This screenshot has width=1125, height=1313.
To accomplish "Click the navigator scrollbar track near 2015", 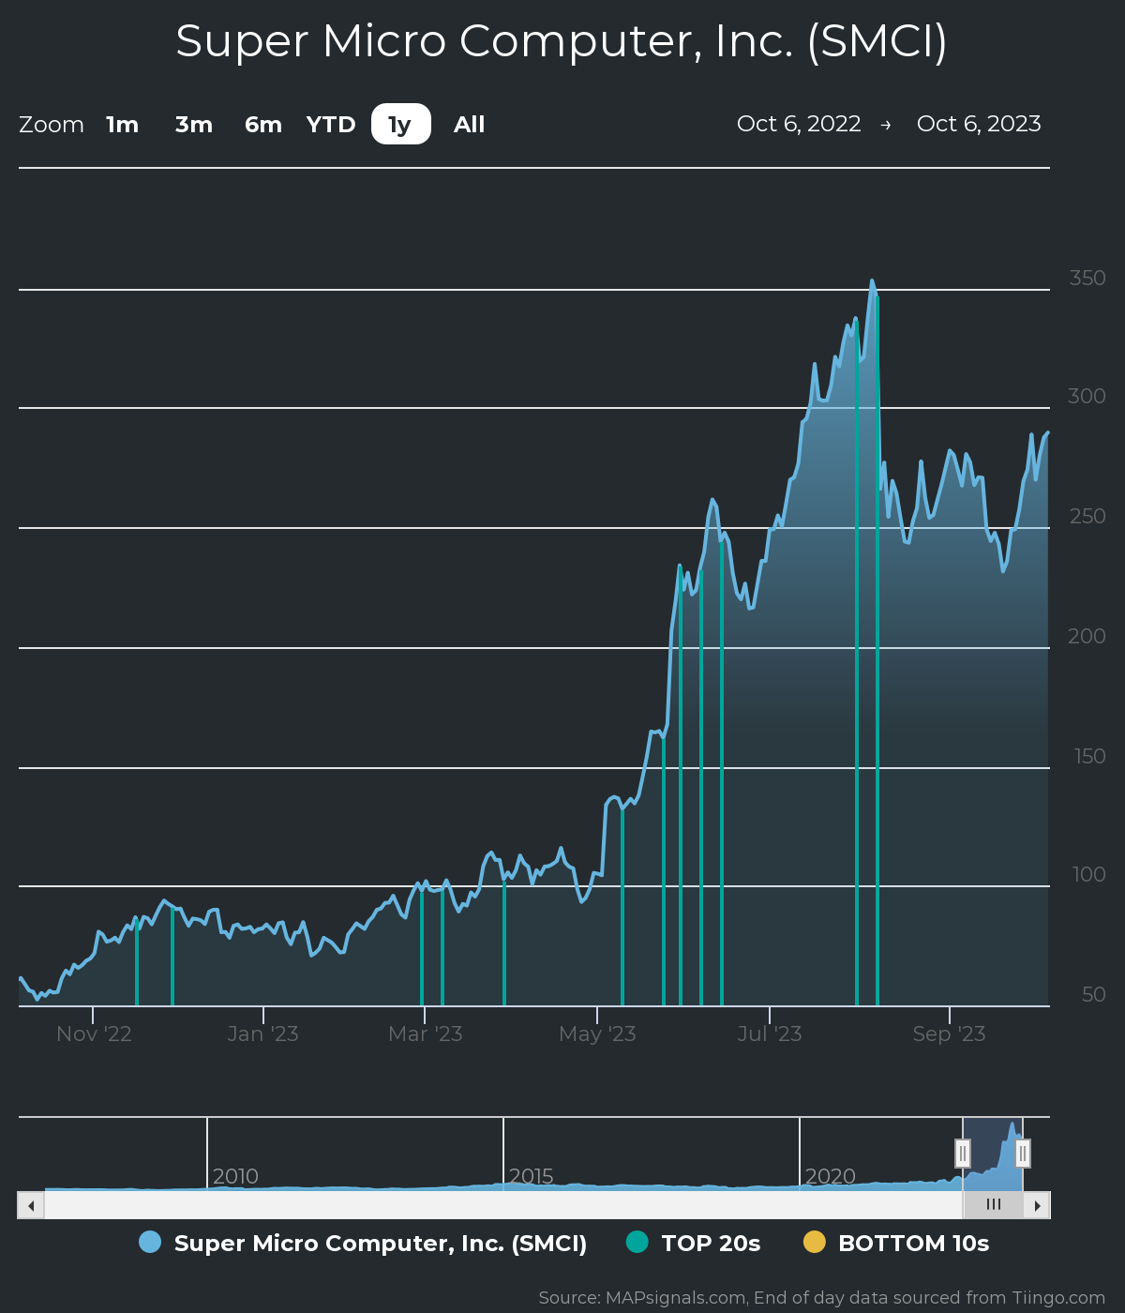I will [503, 1205].
